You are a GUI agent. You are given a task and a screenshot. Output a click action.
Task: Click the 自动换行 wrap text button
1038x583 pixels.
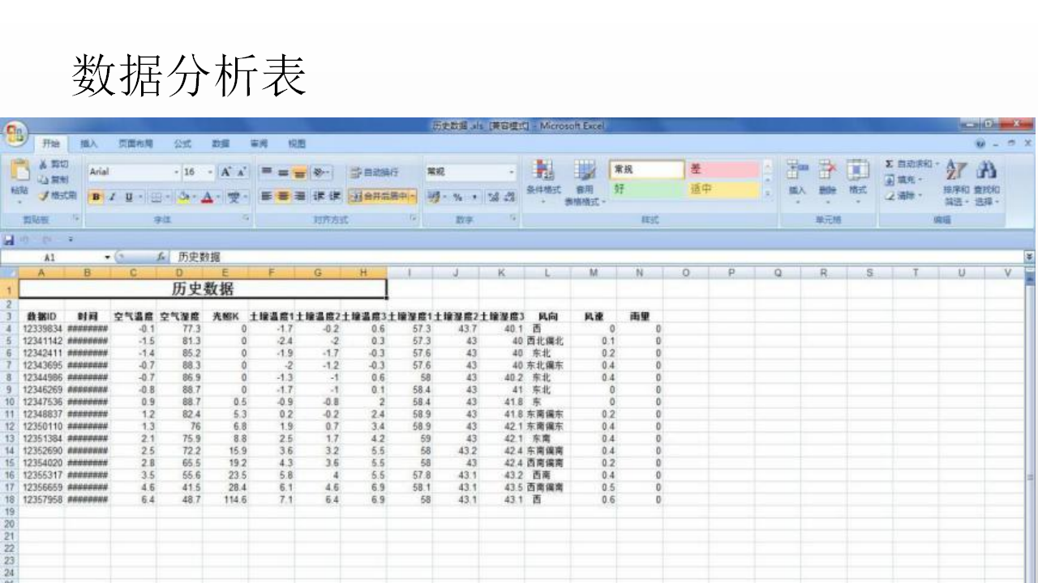tap(375, 172)
